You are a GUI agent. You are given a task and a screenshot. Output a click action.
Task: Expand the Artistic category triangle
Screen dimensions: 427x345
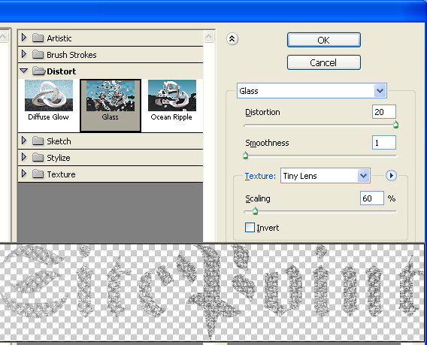[24, 38]
